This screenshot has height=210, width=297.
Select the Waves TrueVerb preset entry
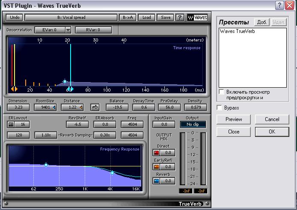click(238, 31)
